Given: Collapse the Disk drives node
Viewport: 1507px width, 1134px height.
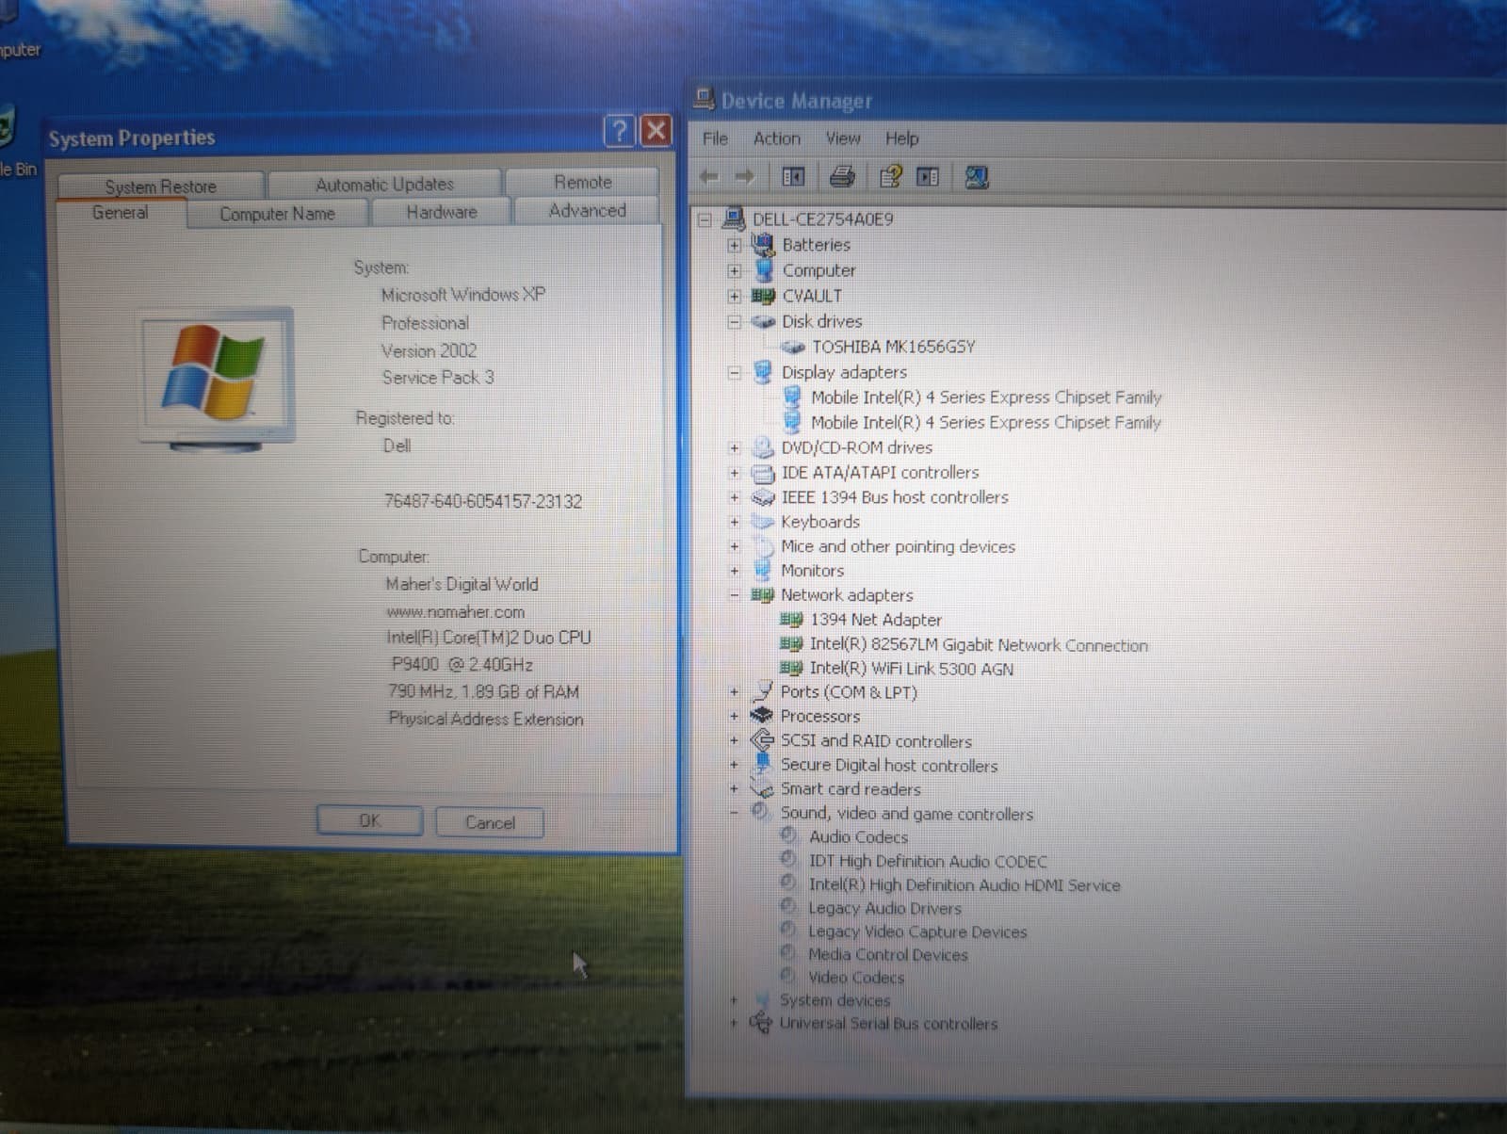Looking at the screenshot, I should pos(734,322).
